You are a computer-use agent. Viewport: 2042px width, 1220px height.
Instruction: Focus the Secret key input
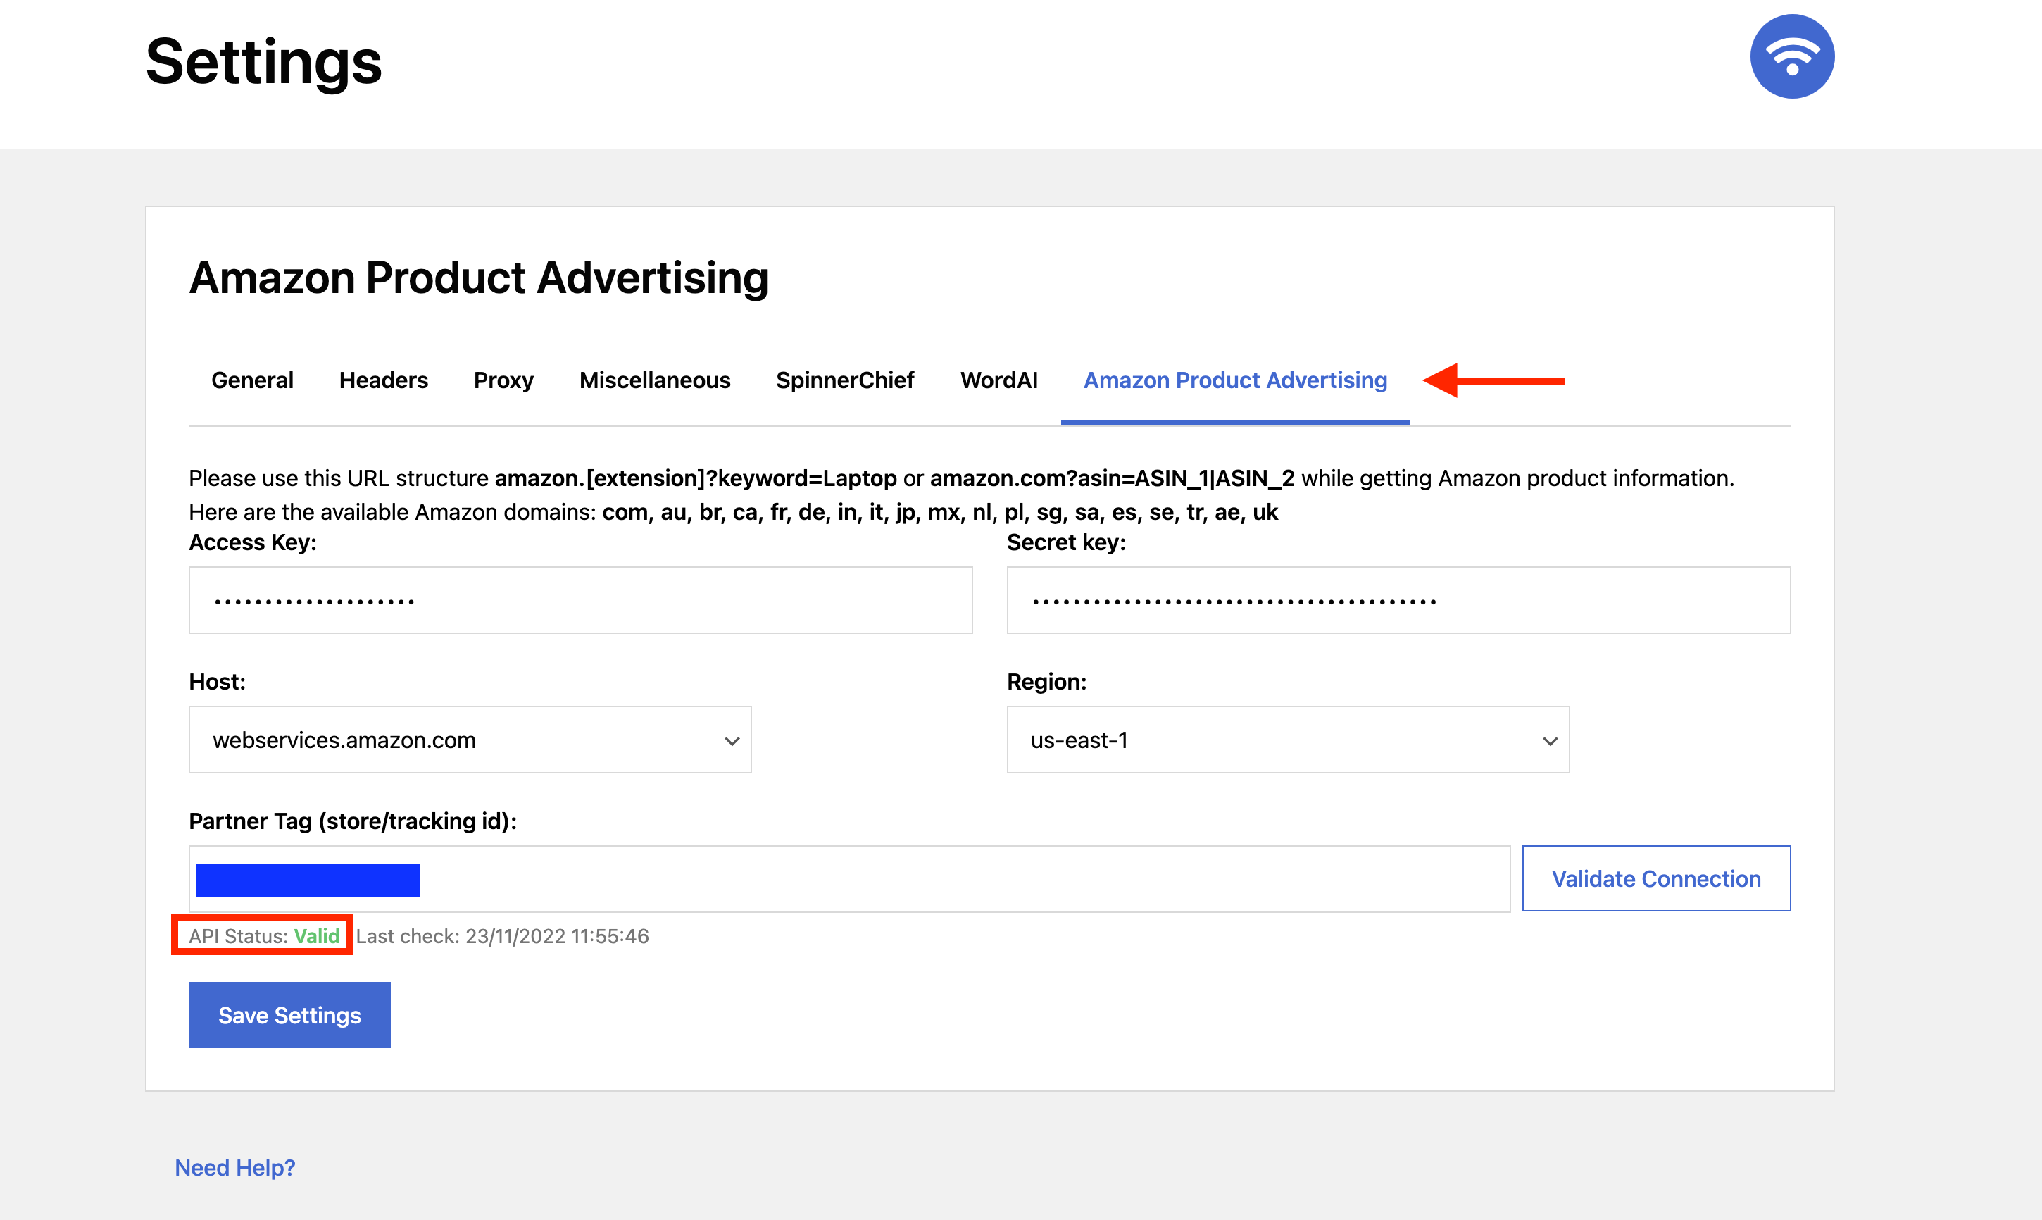point(1398,600)
